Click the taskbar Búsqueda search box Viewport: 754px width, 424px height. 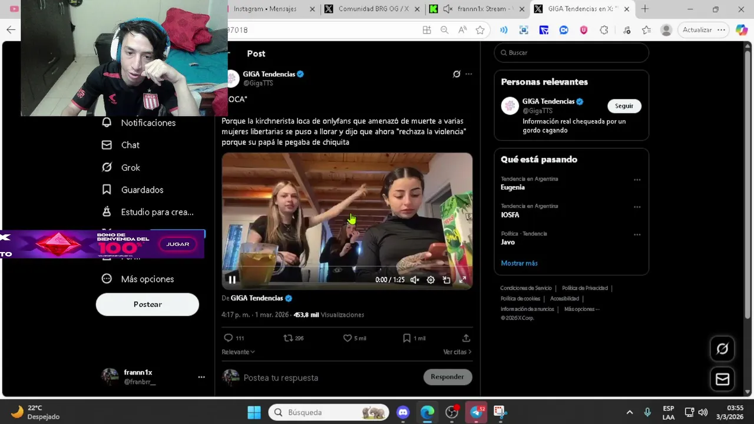click(x=329, y=412)
